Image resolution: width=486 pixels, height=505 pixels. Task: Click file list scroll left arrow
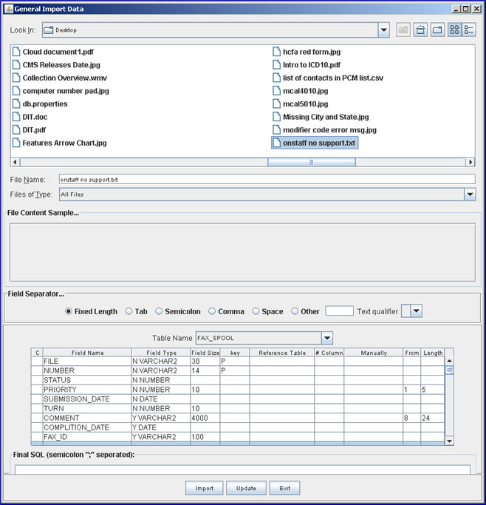15,162
